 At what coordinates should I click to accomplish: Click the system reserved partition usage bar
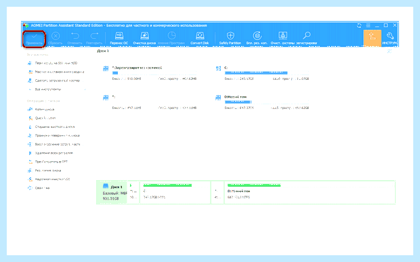[154, 73]
